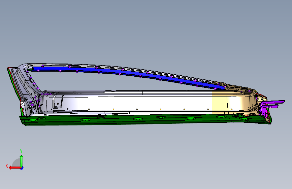Click the gray XY plane arc of the triad
The image size is (292, 189).
point(17,162)
